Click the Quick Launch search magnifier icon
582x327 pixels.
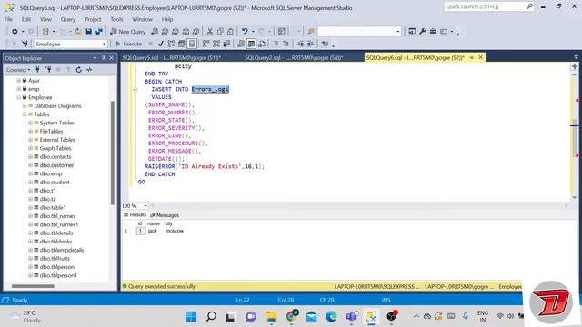click(x=529, y=6)
